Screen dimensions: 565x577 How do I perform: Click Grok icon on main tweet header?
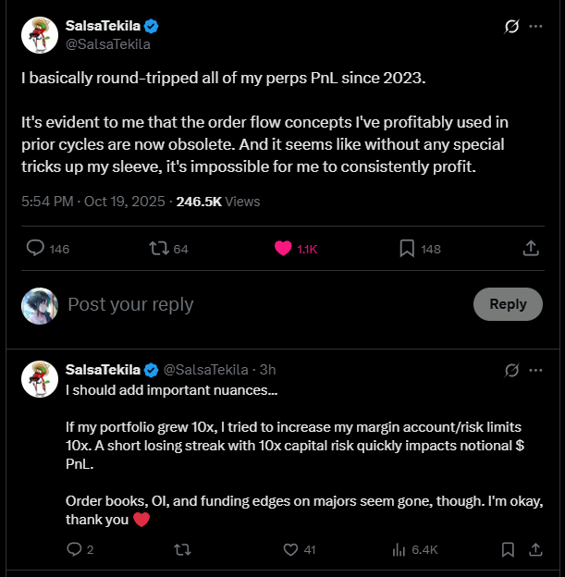(x=510, y=27)
